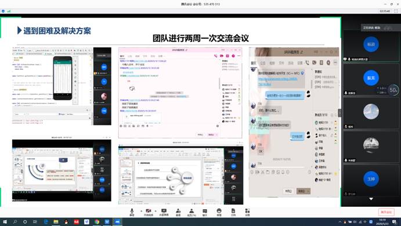Select participant tile with 玉婷 avatar
This screenshot has height=226, width=401.
371,180
